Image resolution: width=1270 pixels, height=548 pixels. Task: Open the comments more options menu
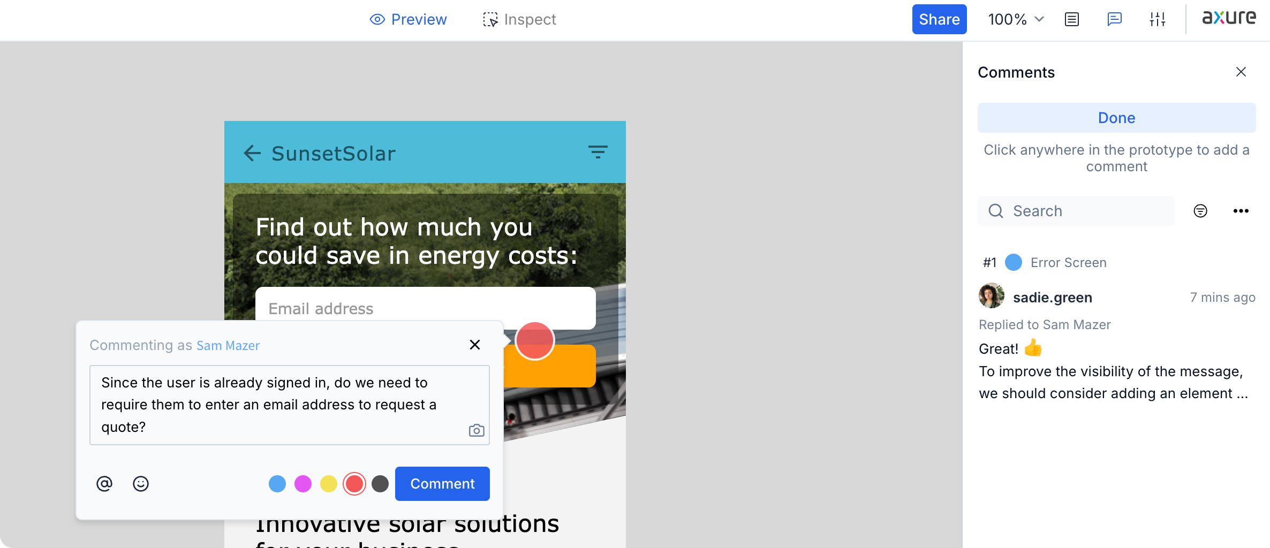(1241, 211)
